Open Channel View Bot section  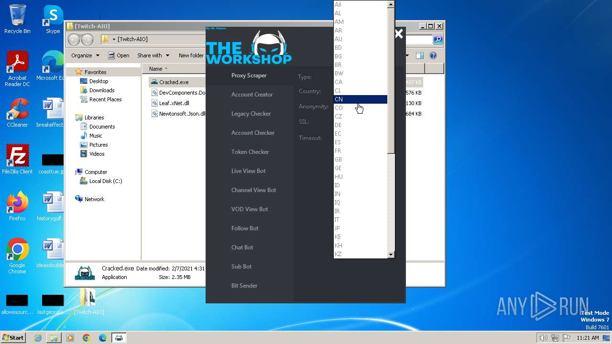click(249, 190)
